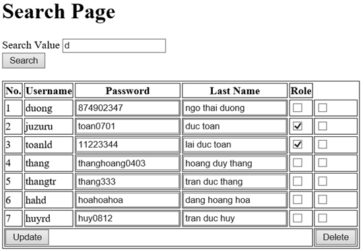
Task: Edit last name field 'hoang duy thang'
Action: pos(235,163)
